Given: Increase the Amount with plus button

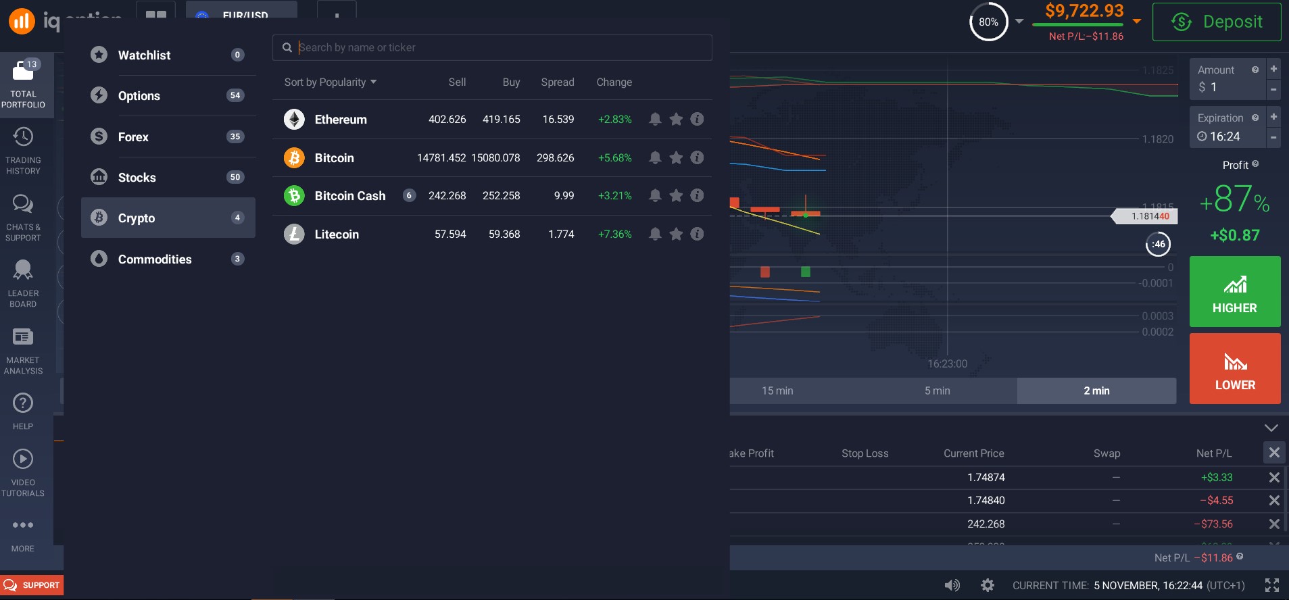Looking at the screenshot, I should (1273, 69).
